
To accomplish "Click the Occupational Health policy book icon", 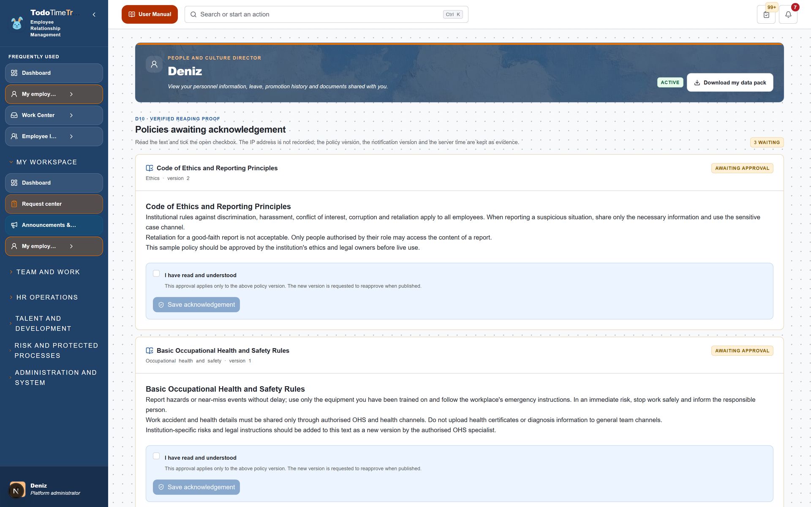I will (150, 351).
